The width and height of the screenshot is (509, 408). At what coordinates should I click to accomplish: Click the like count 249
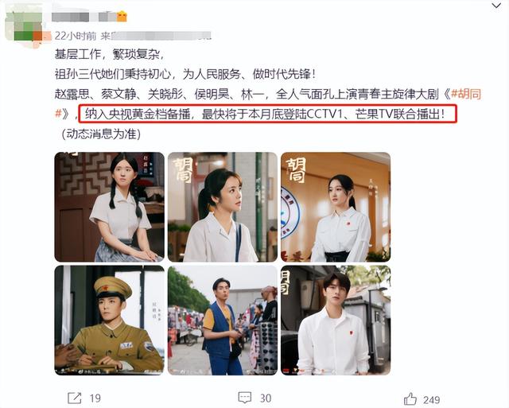pos(431,399)
